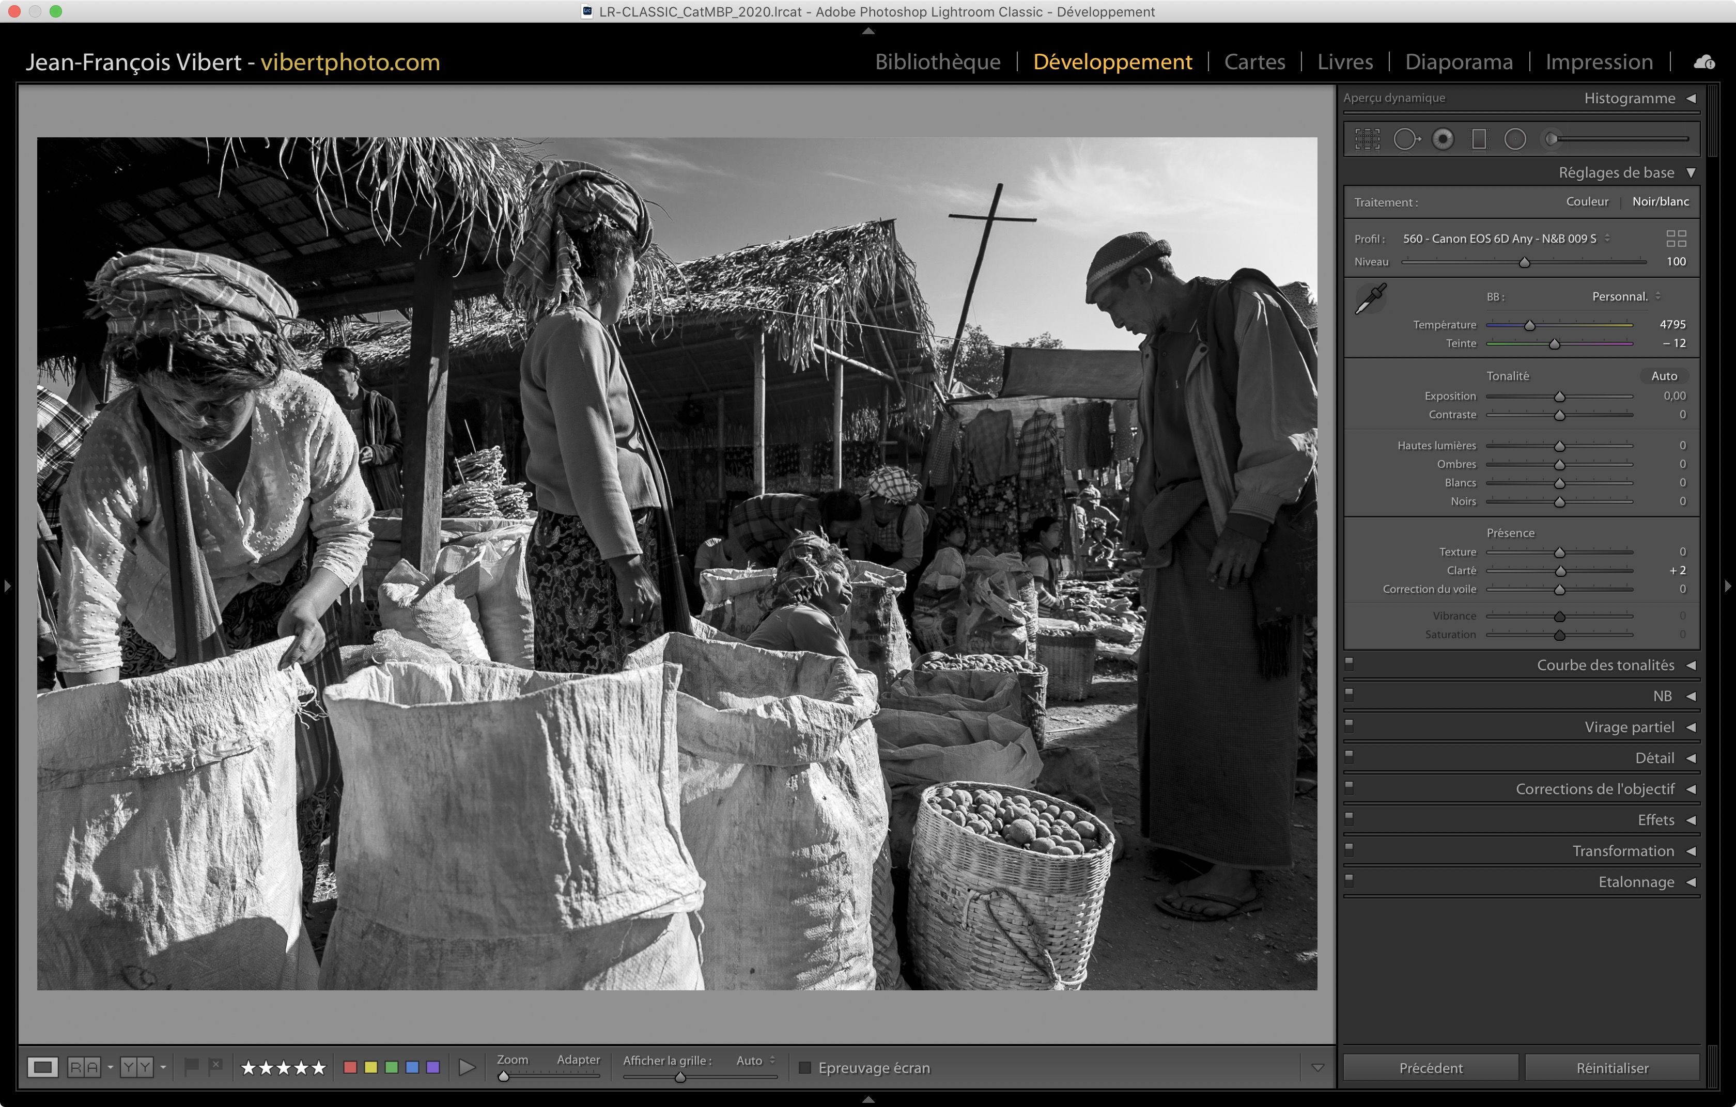
Task: Open the Impression module
Action: click(1598, 62)
